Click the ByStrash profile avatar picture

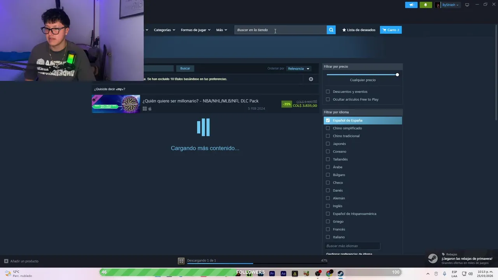point(438,5)
